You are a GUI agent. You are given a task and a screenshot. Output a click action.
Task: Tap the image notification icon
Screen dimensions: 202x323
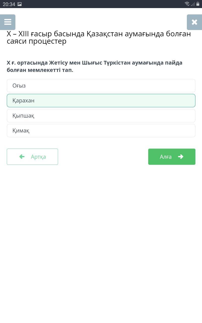pos(19,4)
